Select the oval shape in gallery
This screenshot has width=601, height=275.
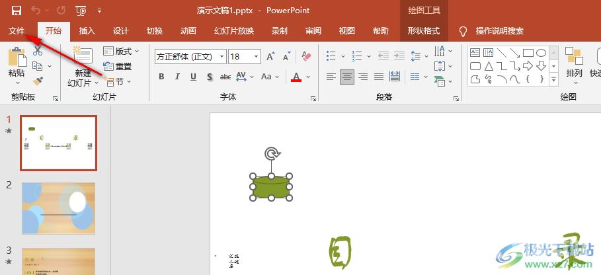541,52
